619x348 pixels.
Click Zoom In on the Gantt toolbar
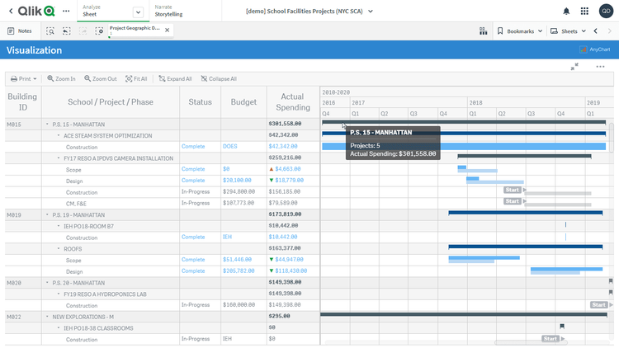pos(61,79)
